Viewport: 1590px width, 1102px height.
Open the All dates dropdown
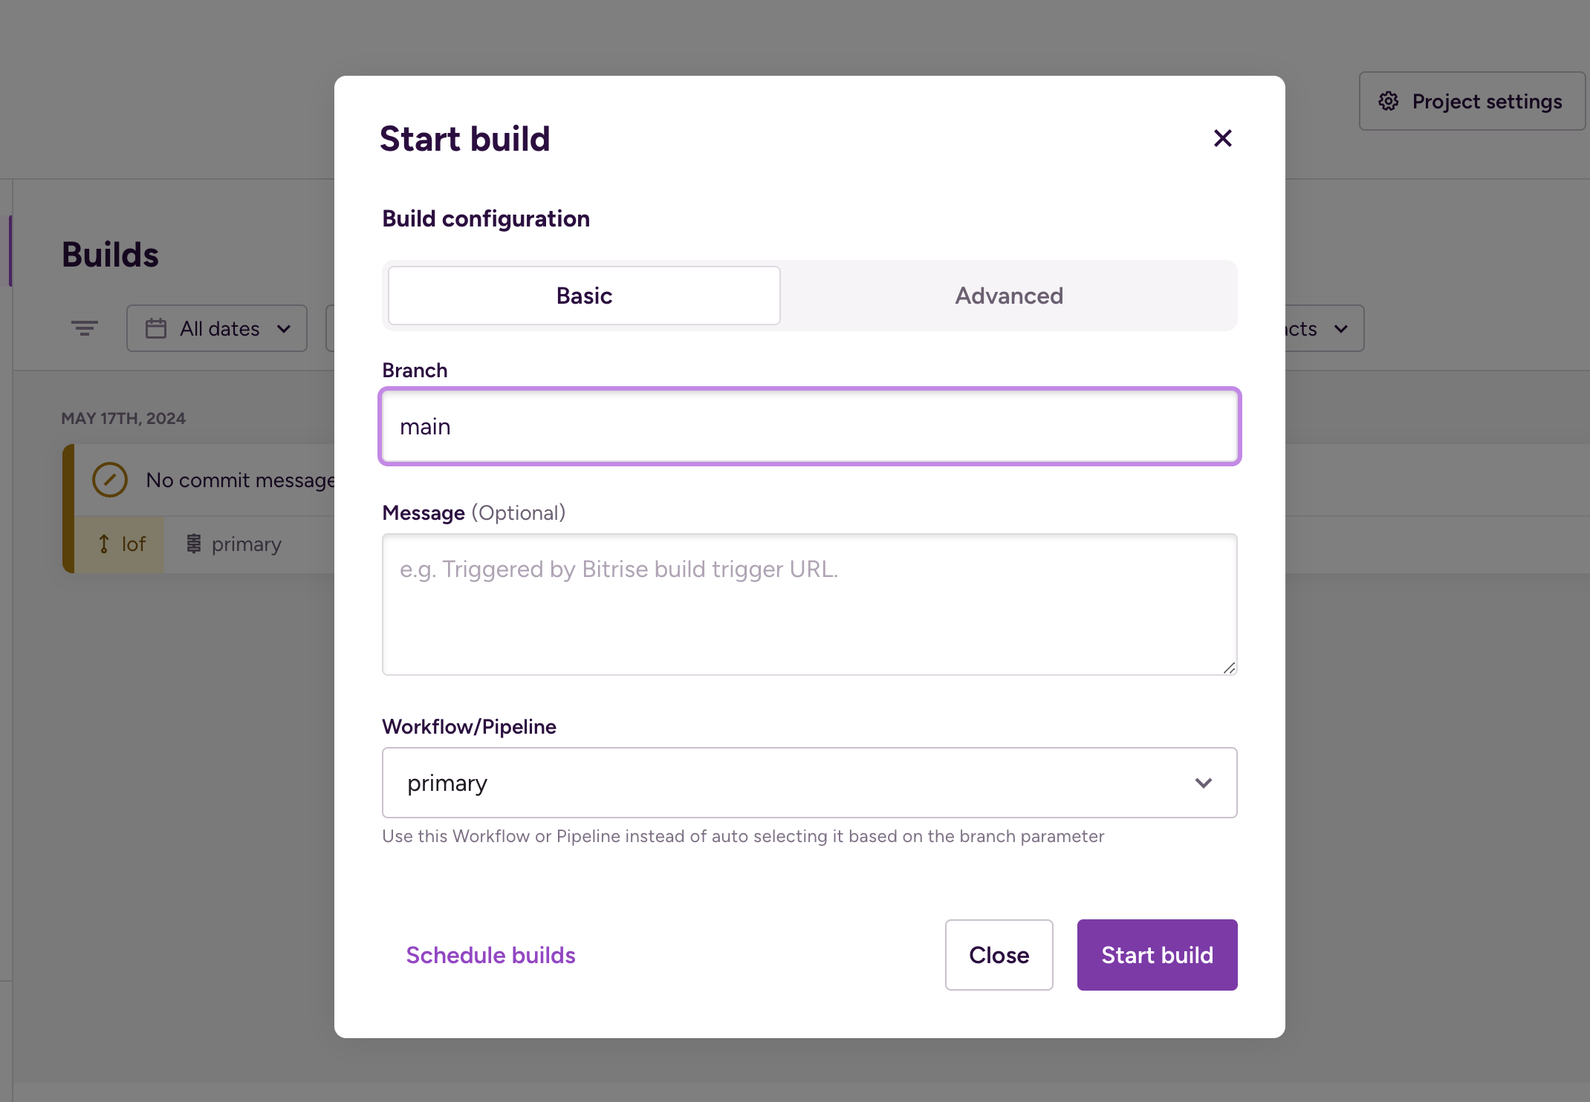(x=217, y=327)
